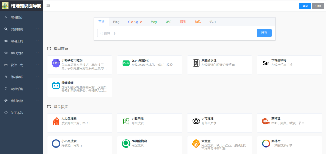Viewport: 326px width, 154px height.
Task: Open the 常用推荐 sidebar item
Action: click(21, 17)
